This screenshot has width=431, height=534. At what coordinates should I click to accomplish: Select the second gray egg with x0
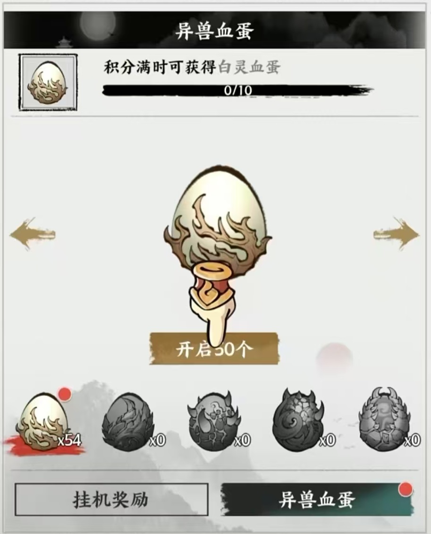click(128, 422)
